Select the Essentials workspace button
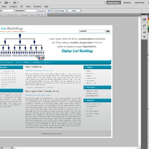 (x=114, y=3)
